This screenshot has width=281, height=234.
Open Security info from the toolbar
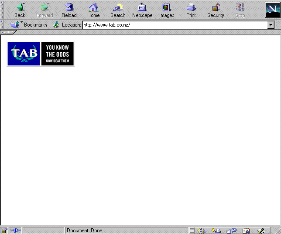(x=216, y=10)
